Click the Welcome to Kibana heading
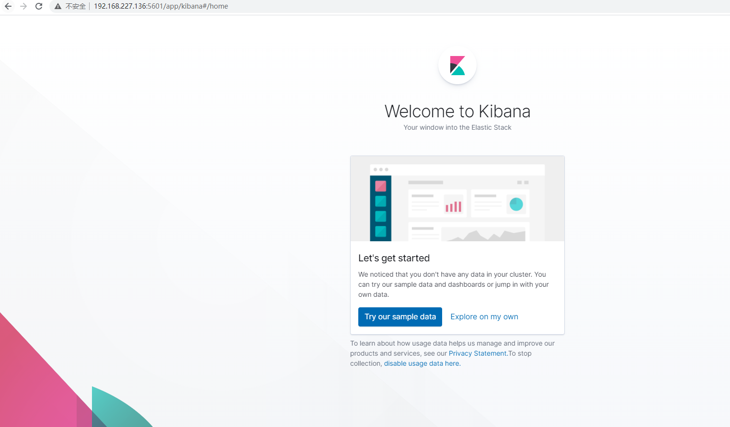Image resolution: width=730 pixels, height=427 pixels. coord(457,111)
